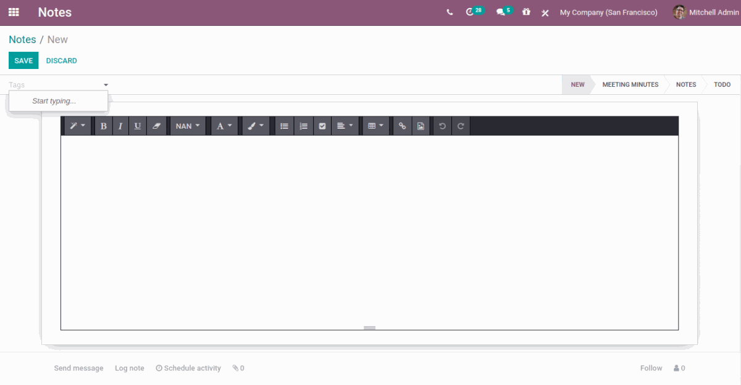Click the eraser remove-format icon
The height and width of the screenshot is (385, 741).
coord(156,126)
